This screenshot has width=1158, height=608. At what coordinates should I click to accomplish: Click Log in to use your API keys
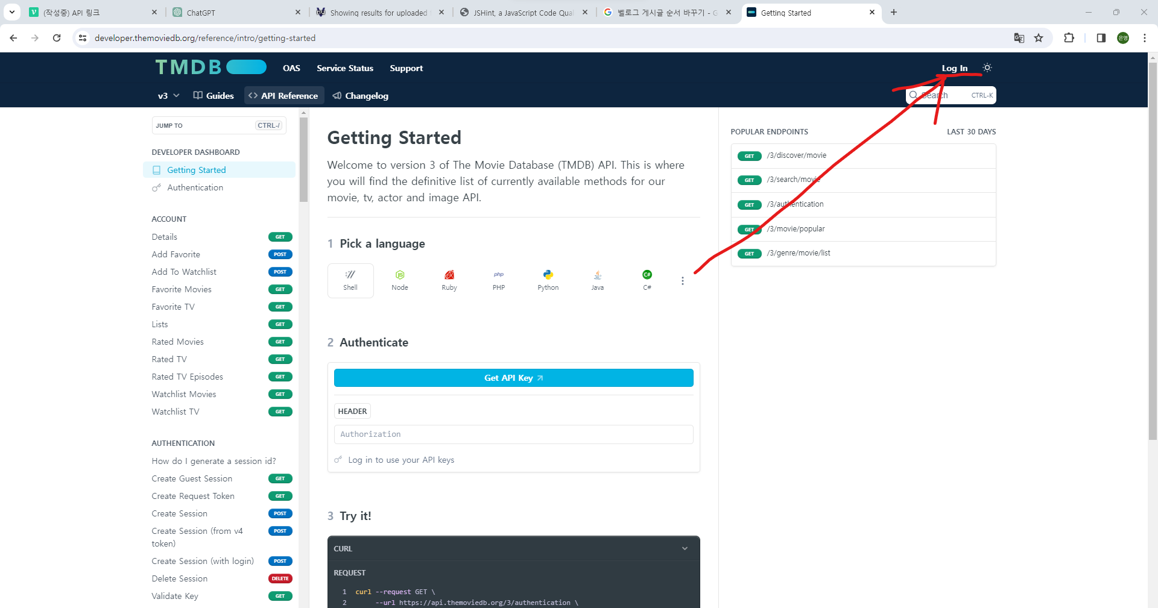[401, 460]
